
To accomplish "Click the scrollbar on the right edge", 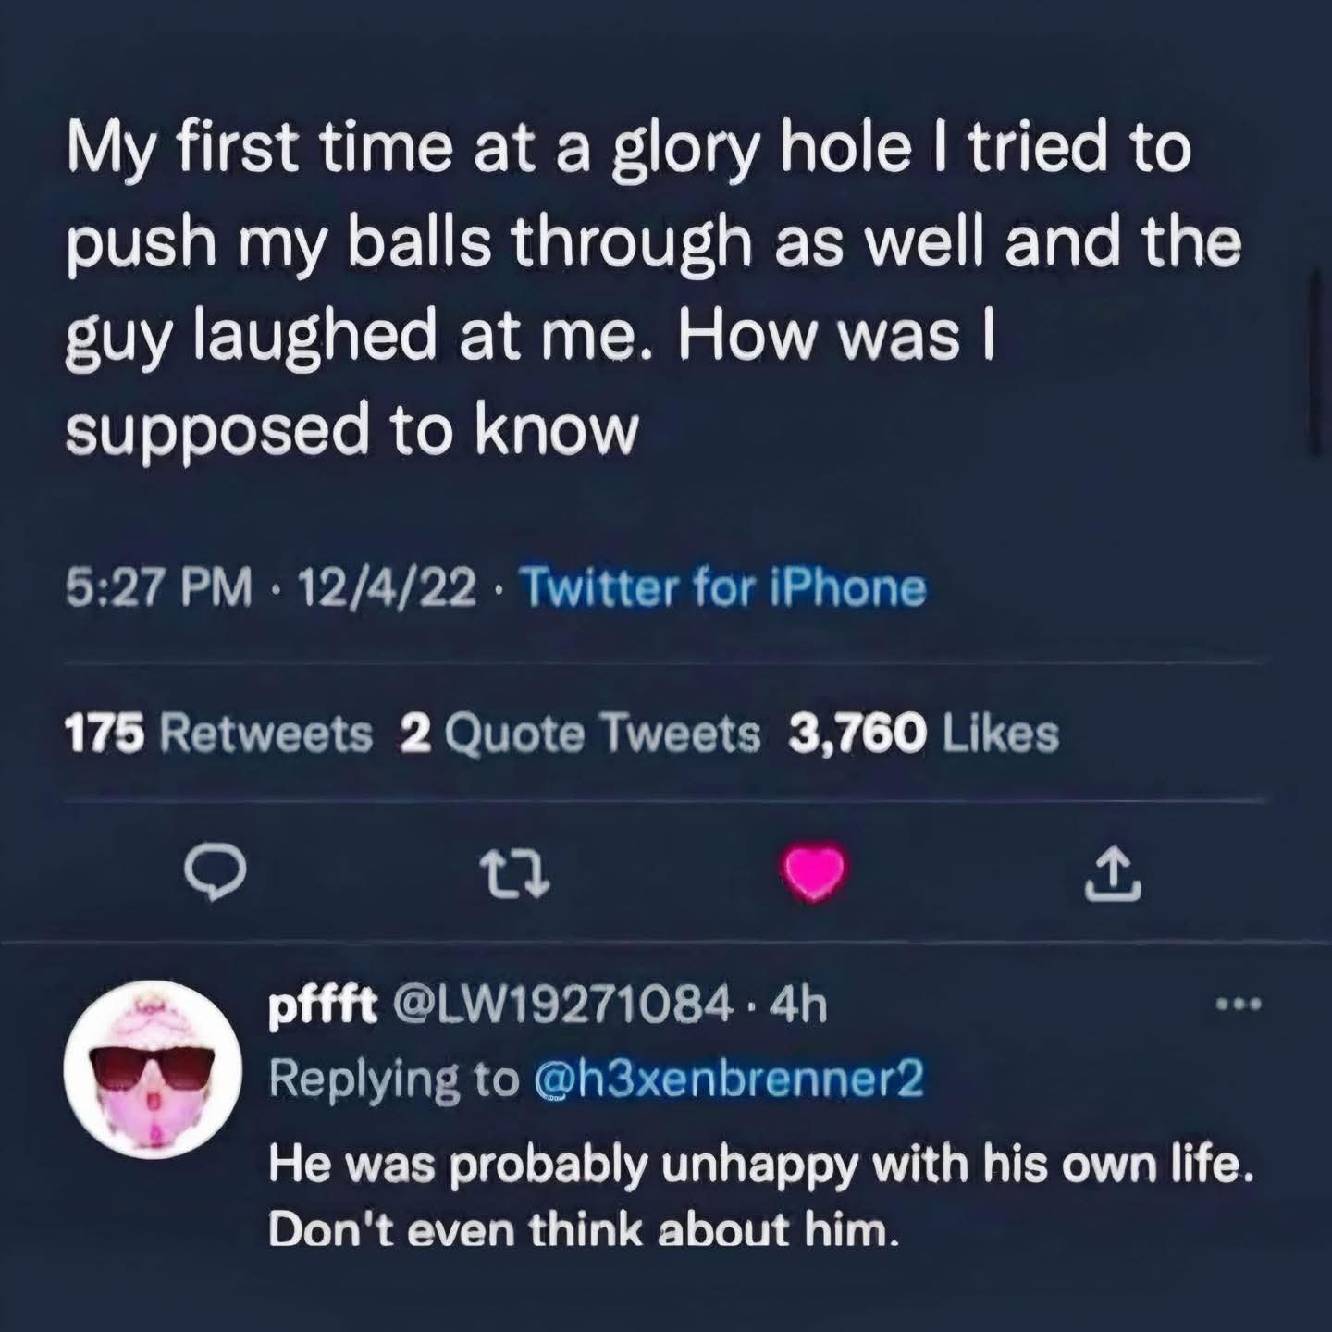I will click(x=1313, y=361).
